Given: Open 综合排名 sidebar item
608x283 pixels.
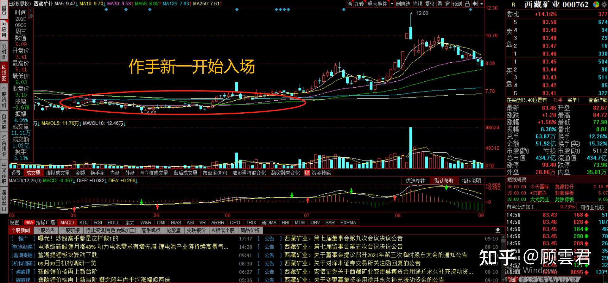Looking at the screenshot, I should (4, 146).
